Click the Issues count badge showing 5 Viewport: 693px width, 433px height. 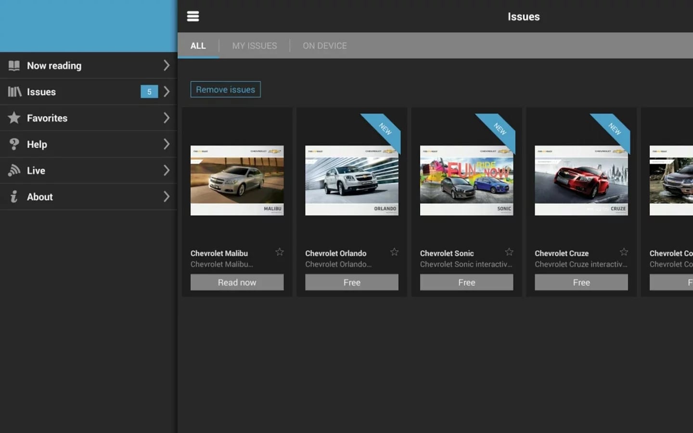149,91
